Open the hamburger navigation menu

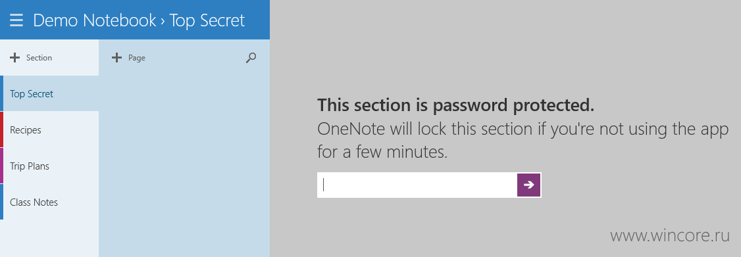(x=16, y=20)
